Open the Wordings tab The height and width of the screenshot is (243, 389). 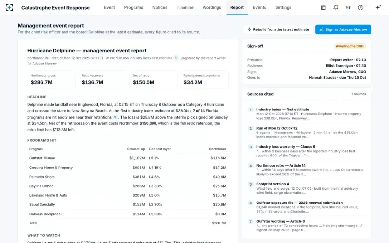pyautogui.click(x=212, y=7)
